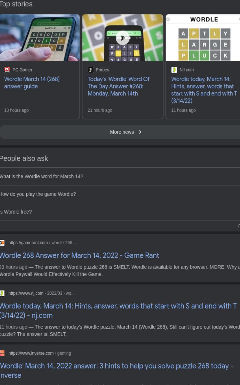
Task: Open 'Wordle March 14 (268) answer guide' headline
Action: 32,83
